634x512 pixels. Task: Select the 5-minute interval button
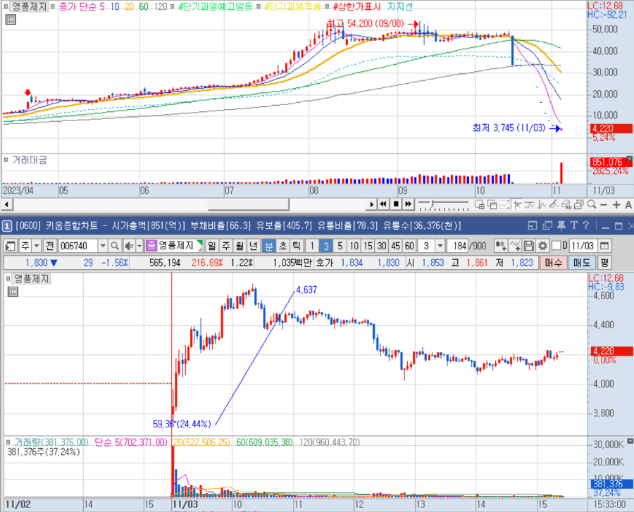[x=340, y=246]
